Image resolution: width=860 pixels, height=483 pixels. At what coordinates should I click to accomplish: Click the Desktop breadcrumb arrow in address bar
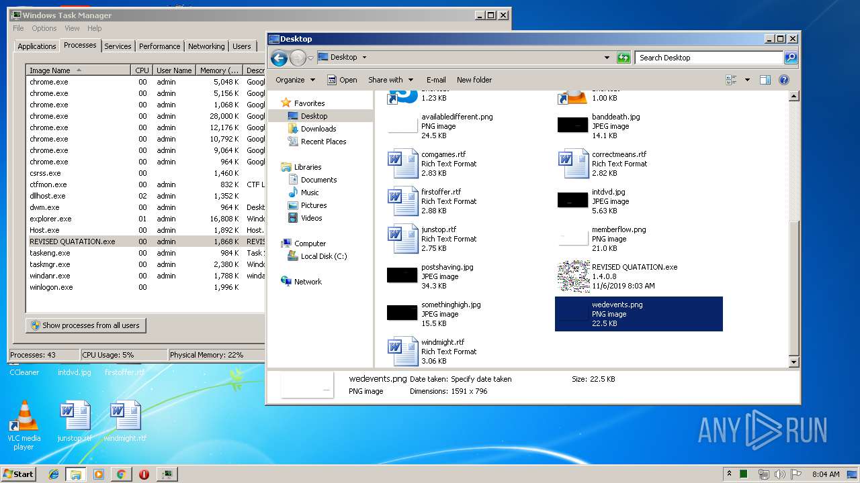point(364,58)
